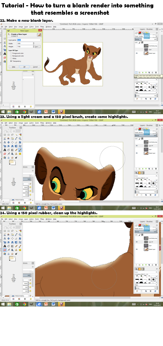This screenshot has width=163, height=346.
Task: Click the Layer name text field
Action: (29, 40)
